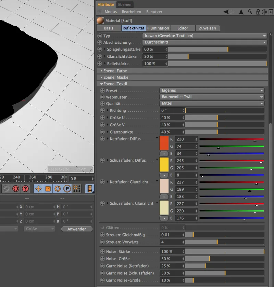Click the red question mark keyframe selection icon
The width and height of the screenshot is (274, 287).
point(25,189)
